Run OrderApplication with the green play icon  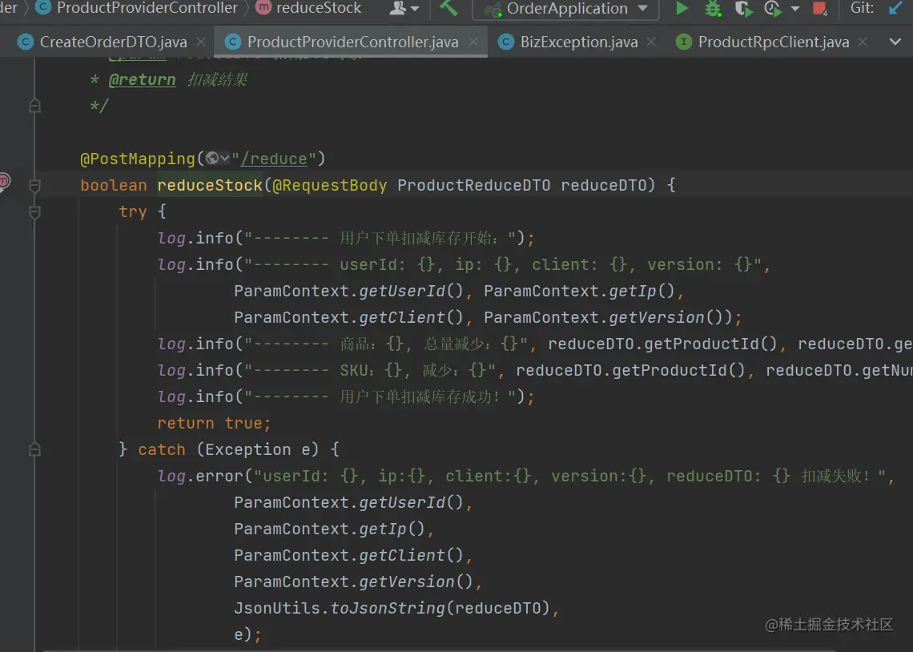click(x=682, y=8)
